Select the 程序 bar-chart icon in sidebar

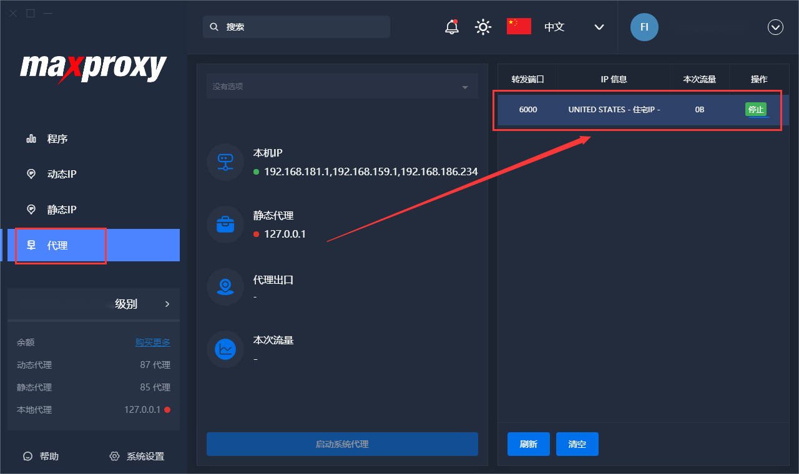[31, 138]
